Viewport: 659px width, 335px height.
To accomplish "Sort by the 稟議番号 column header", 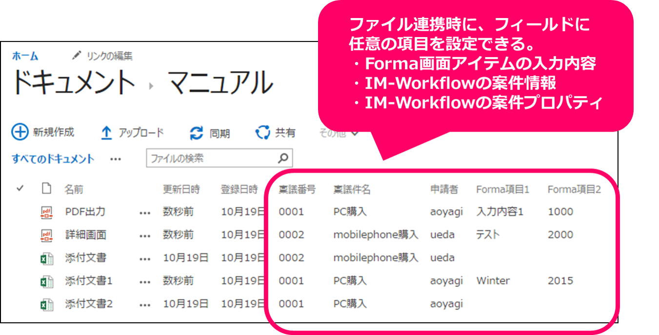I will (297, 190).
